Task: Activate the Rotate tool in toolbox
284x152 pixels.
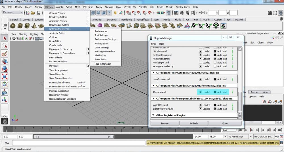Action: click(5, 69)
